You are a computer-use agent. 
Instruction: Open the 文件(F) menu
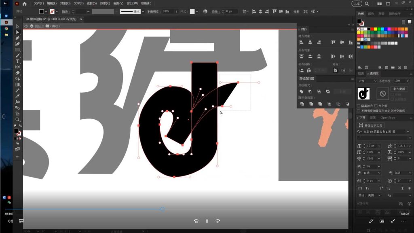39,4
